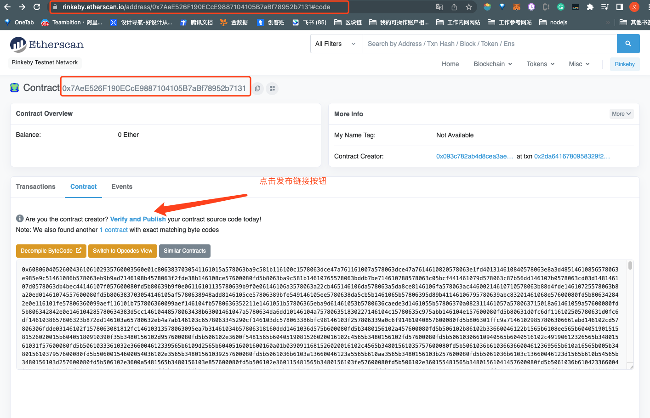Image resolution: width=650 pixels, height=418 pixels.
Task: Open the Transactions tab
Action: 35,186
